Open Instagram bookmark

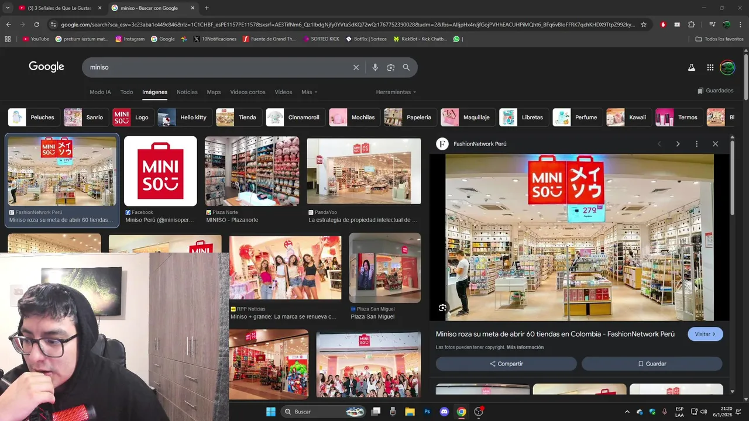(x=130, y=39)
